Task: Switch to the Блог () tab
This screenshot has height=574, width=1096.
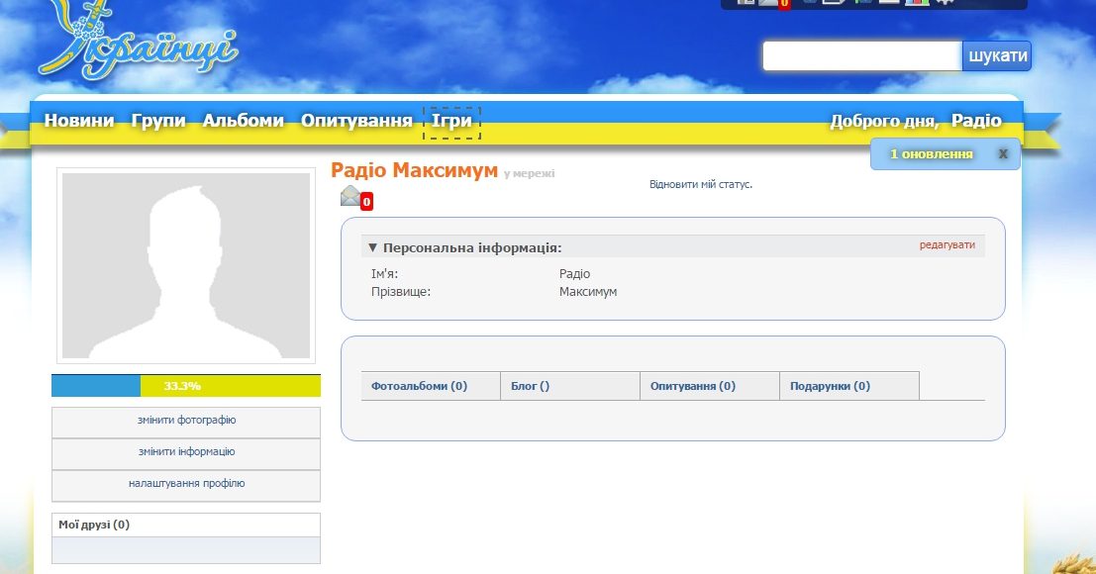Action: pos(570,385)
